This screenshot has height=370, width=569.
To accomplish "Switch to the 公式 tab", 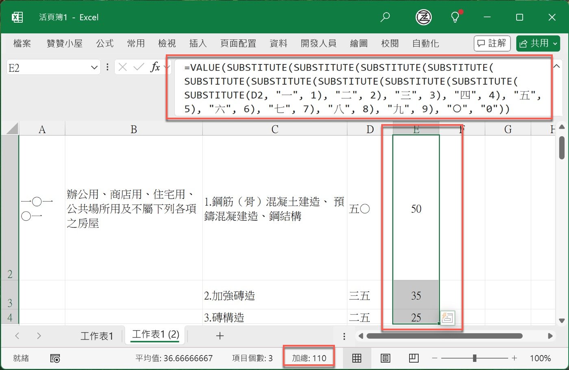I will (x=105, y=43).
